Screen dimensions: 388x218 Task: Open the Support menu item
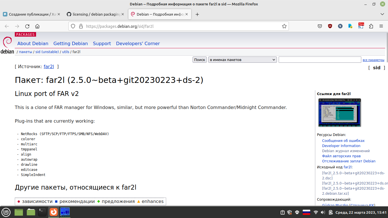102,43
